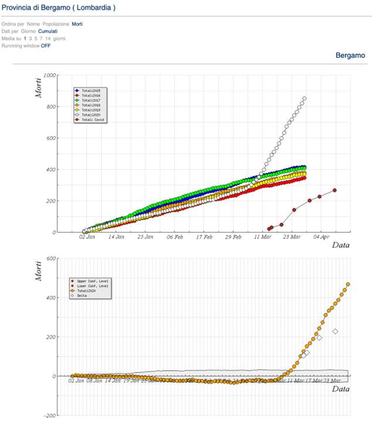The height and width of the screenshot is (425, 372).
Task: Set moving average to 3 days
Action: click(x=31, y=38)
